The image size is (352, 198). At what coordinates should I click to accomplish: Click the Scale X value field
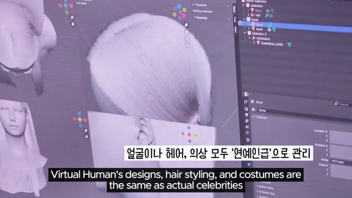point(341,167)
